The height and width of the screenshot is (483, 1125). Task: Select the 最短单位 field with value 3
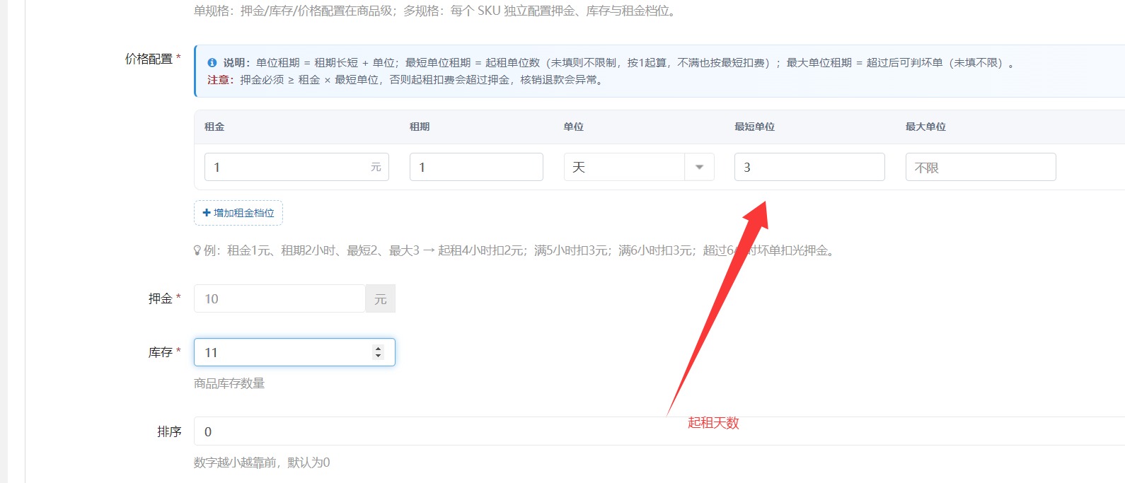[x=809, y=167]
